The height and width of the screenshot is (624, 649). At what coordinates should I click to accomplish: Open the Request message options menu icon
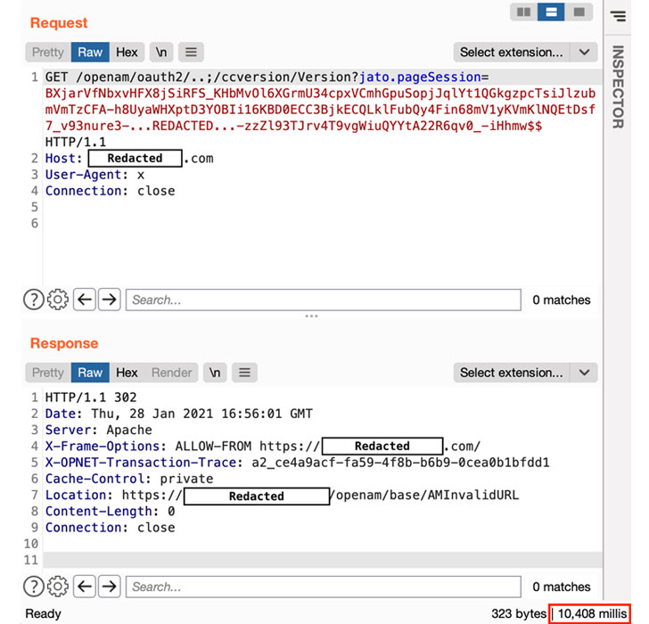pos(193,52)
